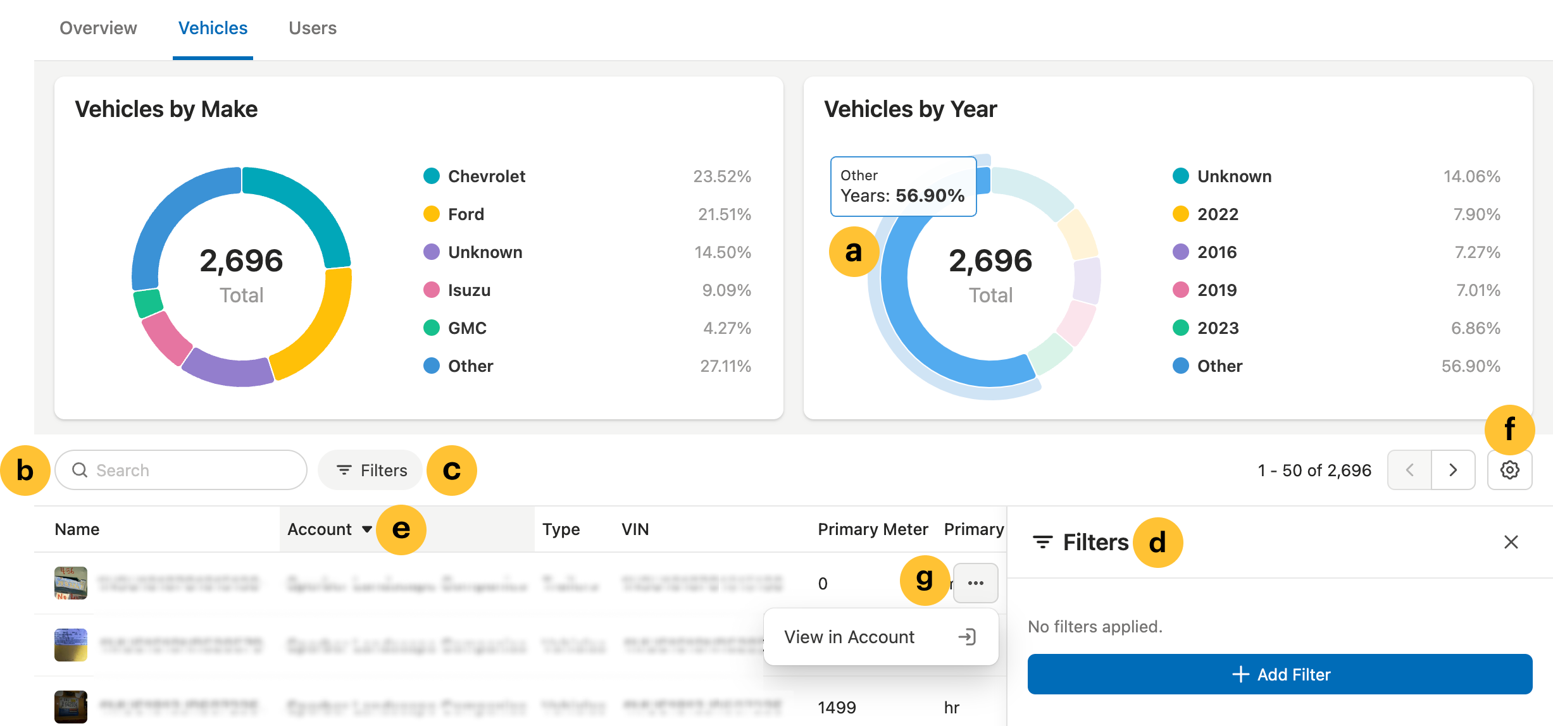The height and width of the screenshot is (726, 1553).
Task: Click the funnel icon on the Filters button
Action: point(344,470)
